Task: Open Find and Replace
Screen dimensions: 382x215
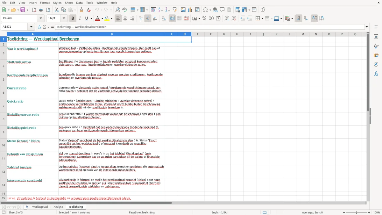Action: pos(118,10)
